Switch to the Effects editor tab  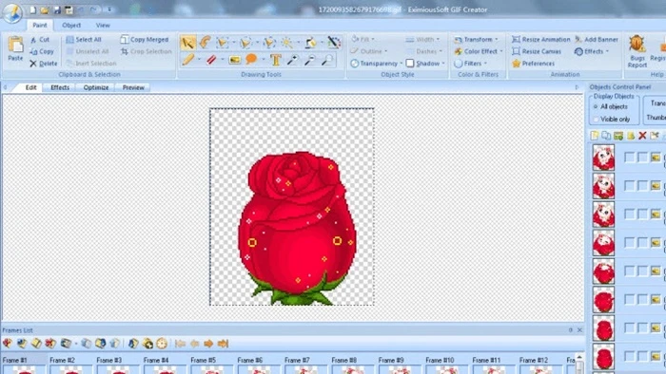pyautogui.click(x=60, y=87)
